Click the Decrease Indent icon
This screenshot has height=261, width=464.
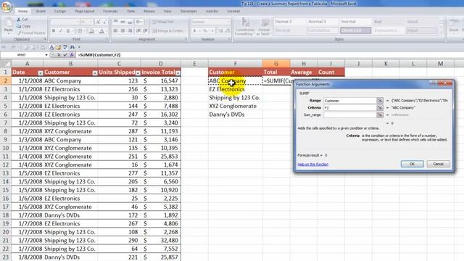coord(138,30)
